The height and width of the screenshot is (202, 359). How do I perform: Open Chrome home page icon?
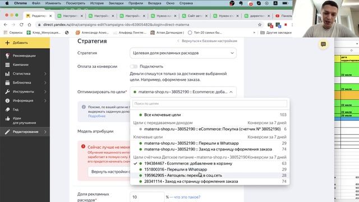click(x=29, y=25)
